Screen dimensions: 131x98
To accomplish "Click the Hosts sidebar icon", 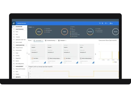I will coord(14,32).
